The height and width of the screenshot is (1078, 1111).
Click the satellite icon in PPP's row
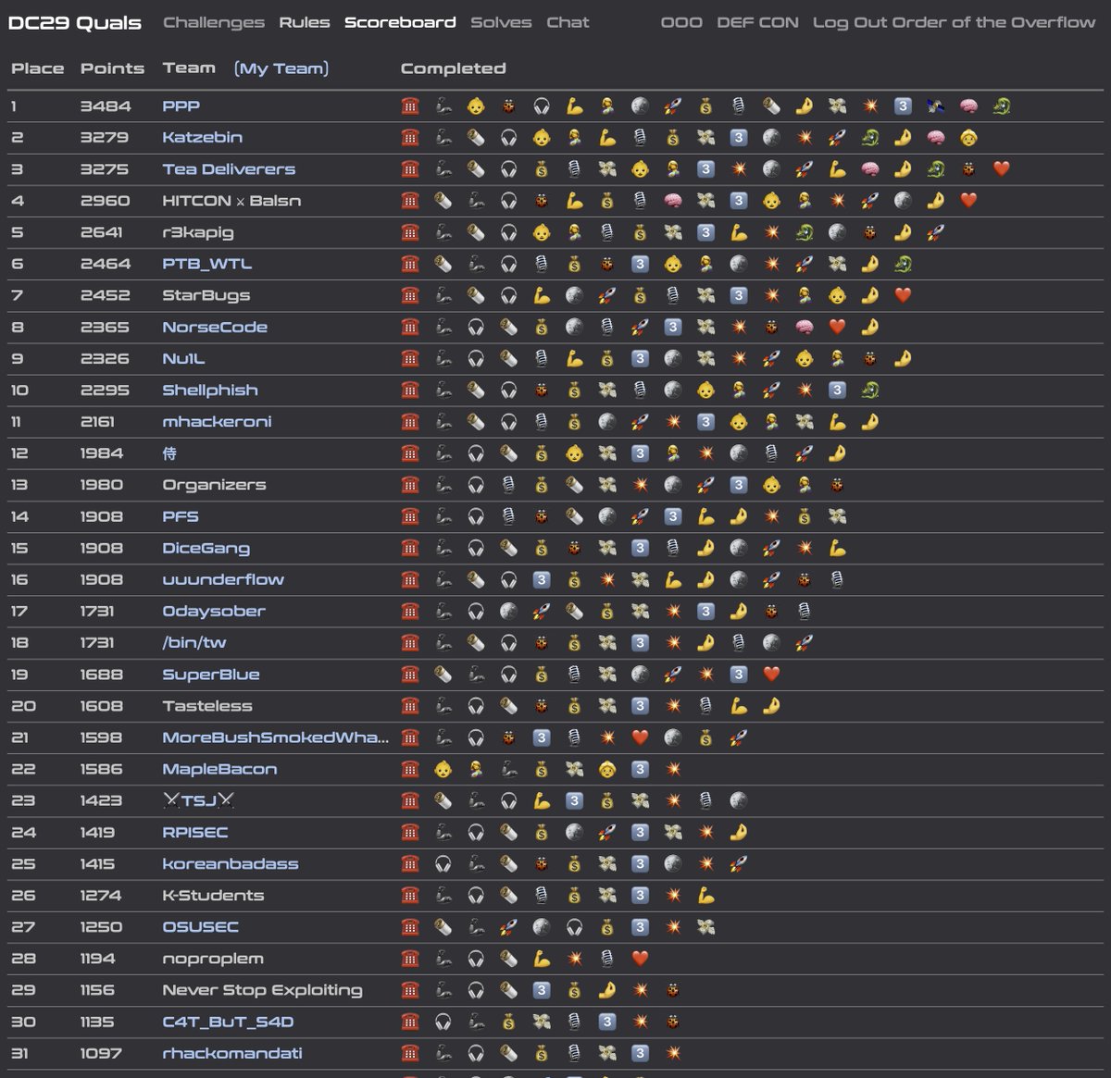(936, 106)
